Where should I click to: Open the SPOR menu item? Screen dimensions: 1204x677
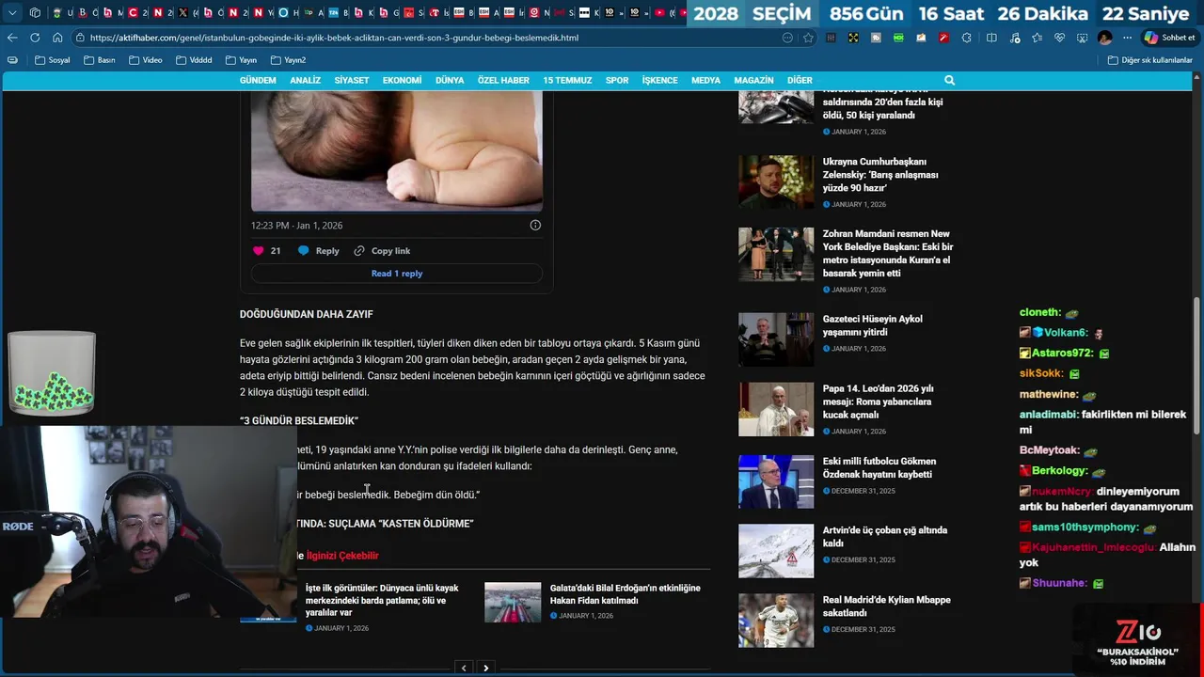[x=617, y=81]
